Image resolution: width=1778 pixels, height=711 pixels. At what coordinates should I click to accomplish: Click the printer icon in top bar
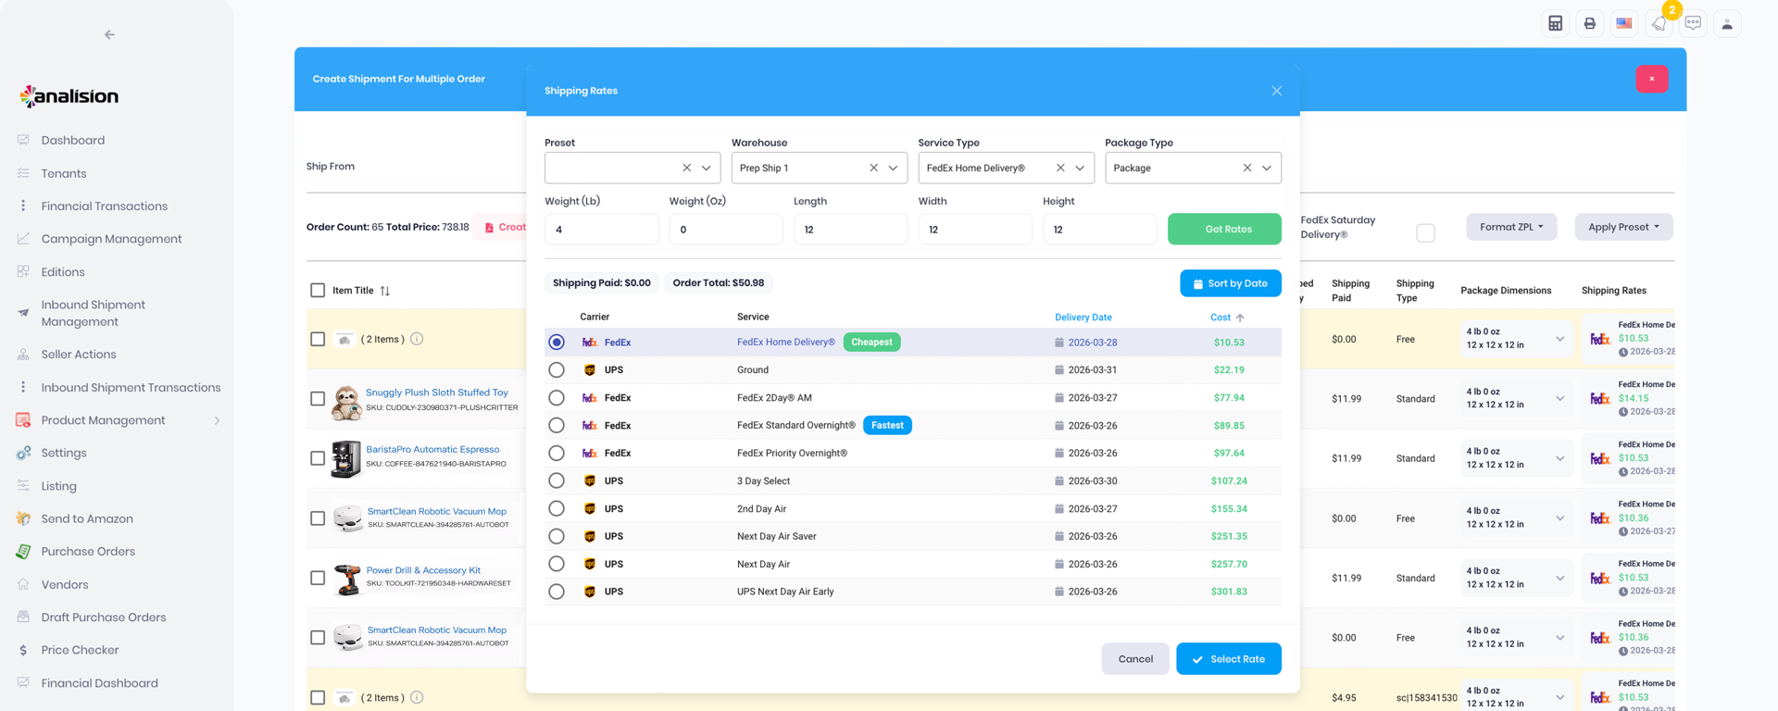tap(1589, 24)
